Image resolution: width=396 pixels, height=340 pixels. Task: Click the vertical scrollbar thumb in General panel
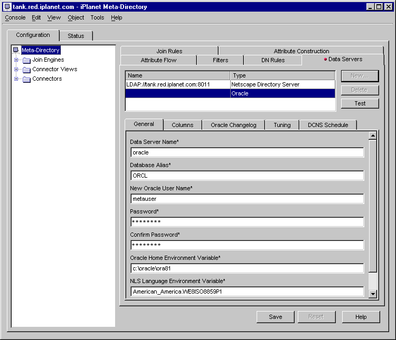pyautogui.click(x=373, y=206)
